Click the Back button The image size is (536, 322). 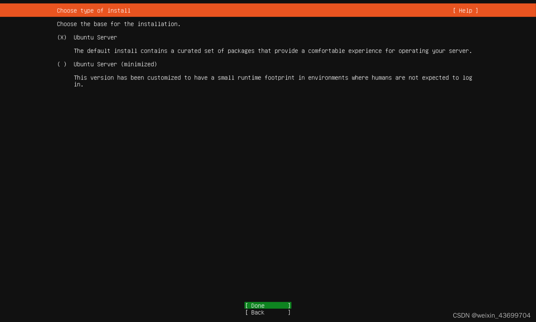pos(268,312)
